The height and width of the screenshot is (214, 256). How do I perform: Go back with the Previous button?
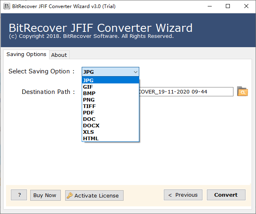[183, 195]
